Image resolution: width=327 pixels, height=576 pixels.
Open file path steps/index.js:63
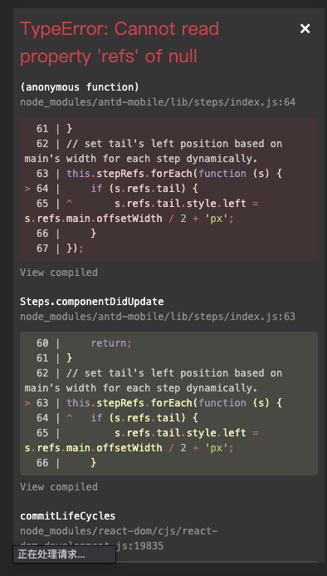(158, 317)
